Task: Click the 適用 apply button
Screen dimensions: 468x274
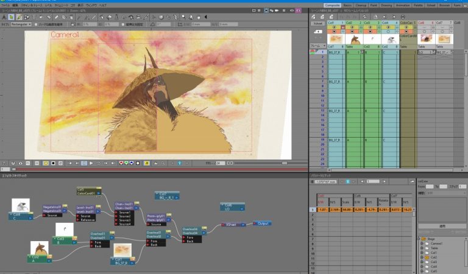Action: 442,227
